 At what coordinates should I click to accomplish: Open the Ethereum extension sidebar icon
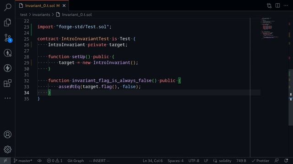pos(7,53)
